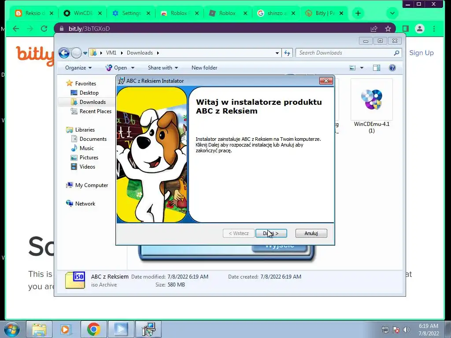Click Open in the Explorer toolbar
Image resolution: width=451 pixels, height=338 pixels.
pyautogui.click(x=116, y=68)
